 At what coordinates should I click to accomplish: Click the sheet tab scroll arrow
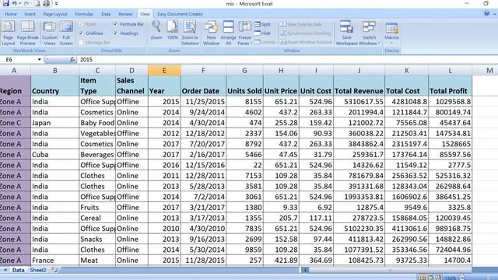click(x=5, y=270)
